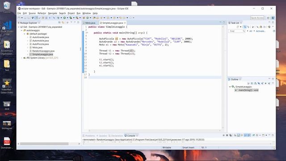Open the Display Selected Console dropdown

click(260, 135)
